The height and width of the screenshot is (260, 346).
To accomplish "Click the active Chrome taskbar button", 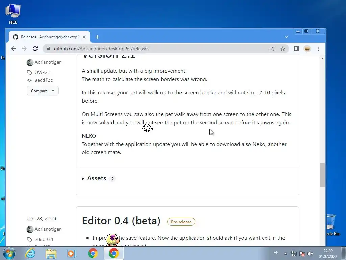I will pyautogui.click(x=114, y=253).
